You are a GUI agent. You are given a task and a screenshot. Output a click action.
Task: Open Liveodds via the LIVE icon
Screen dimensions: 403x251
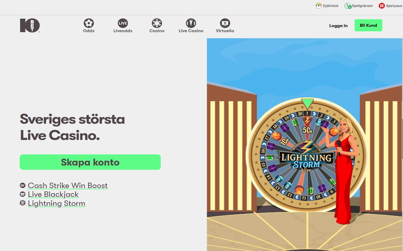123,23
